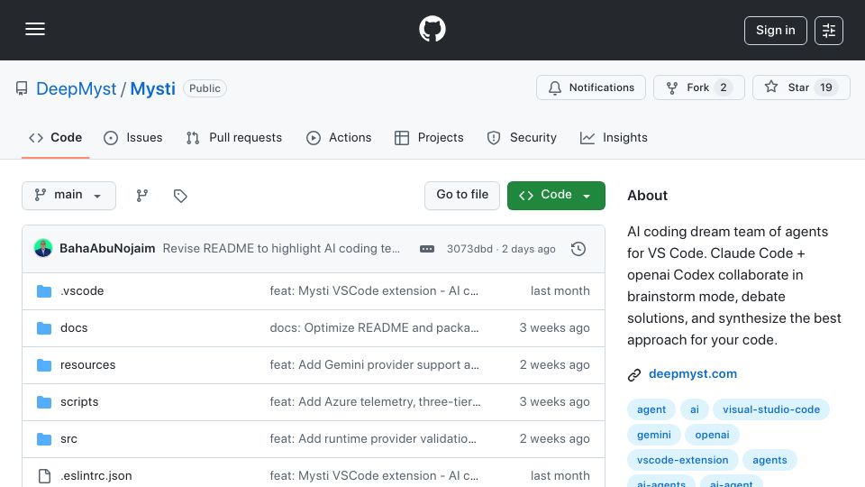Open commit 3073dbd
This screenshot has height=487, width=865.
pyautogui.click(x=469, y=249)
